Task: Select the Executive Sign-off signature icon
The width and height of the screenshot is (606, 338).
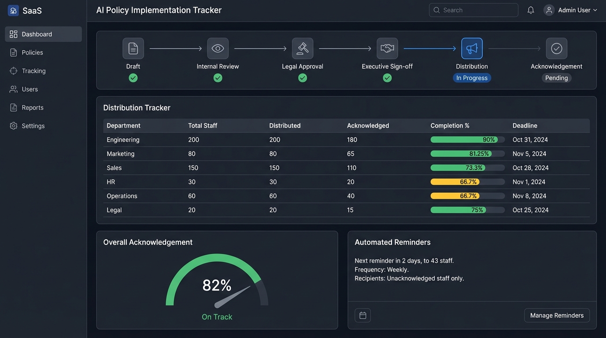Action: coord(387,48)
